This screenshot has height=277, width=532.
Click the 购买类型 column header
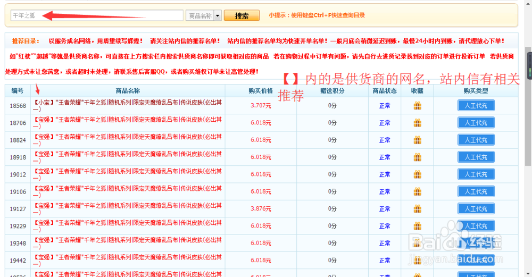tap(476, 90)
